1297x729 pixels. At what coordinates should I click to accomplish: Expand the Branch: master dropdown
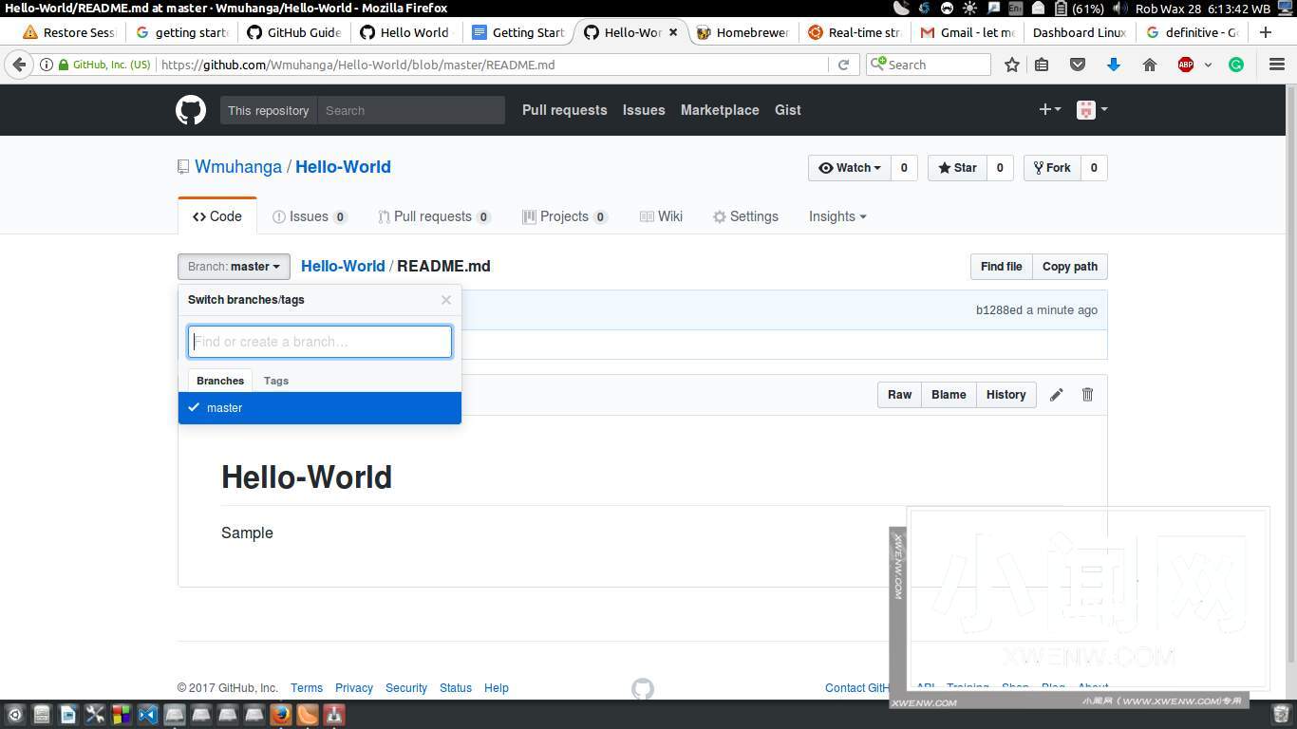[x=234, y=267]
